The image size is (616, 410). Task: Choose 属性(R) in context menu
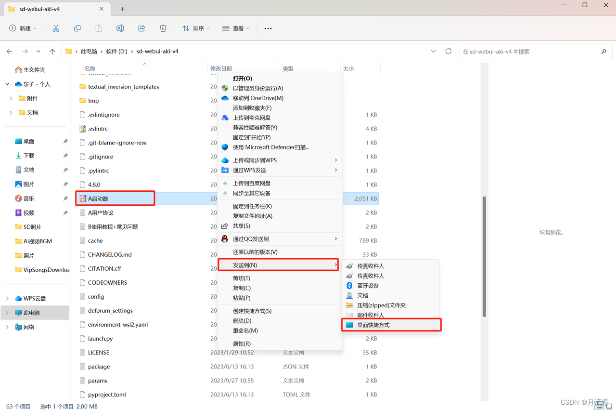pyautogui.click(x=280, y=344)
